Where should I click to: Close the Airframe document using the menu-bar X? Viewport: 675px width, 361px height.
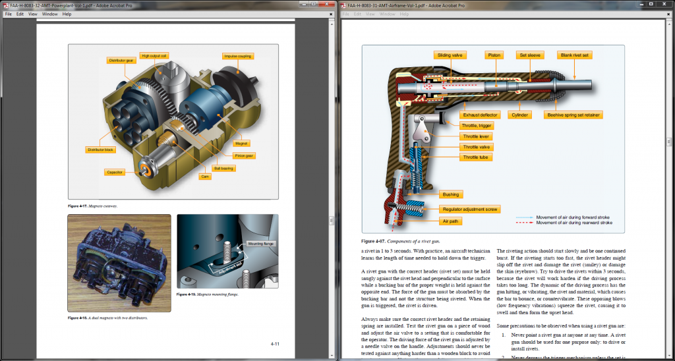click(x=670, y=14)
